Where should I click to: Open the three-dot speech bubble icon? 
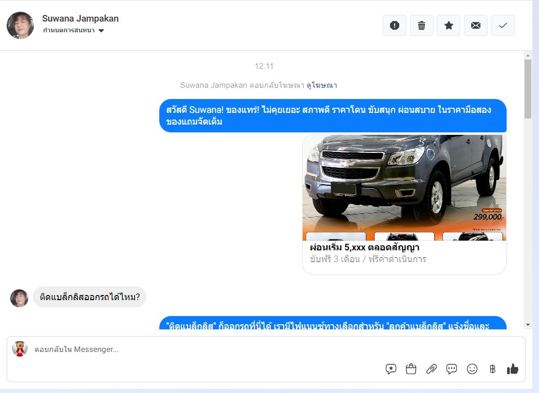click(x=452, y=369)
